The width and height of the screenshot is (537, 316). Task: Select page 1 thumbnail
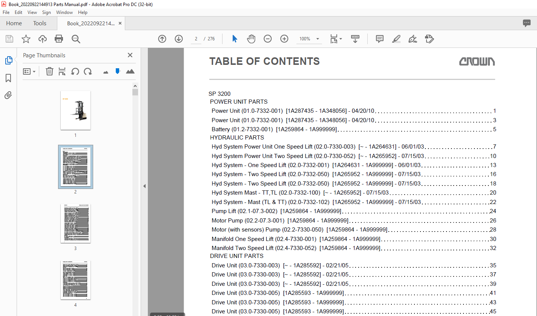(x=75, y=110)
